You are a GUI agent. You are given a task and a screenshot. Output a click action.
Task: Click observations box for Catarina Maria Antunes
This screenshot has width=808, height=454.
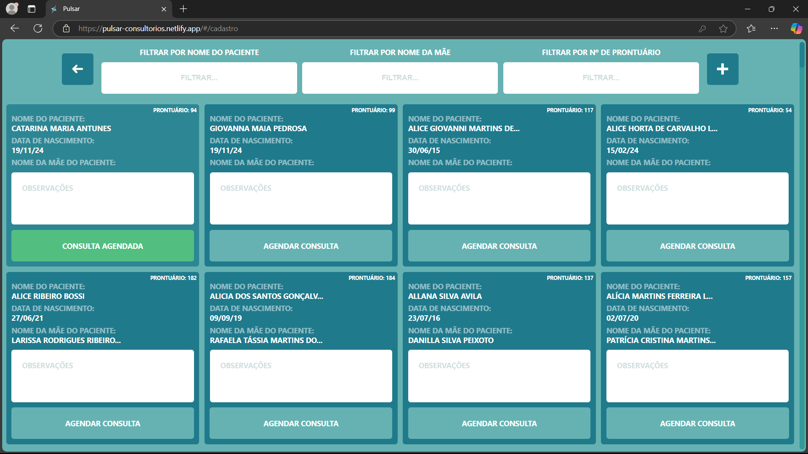(103, 198)
